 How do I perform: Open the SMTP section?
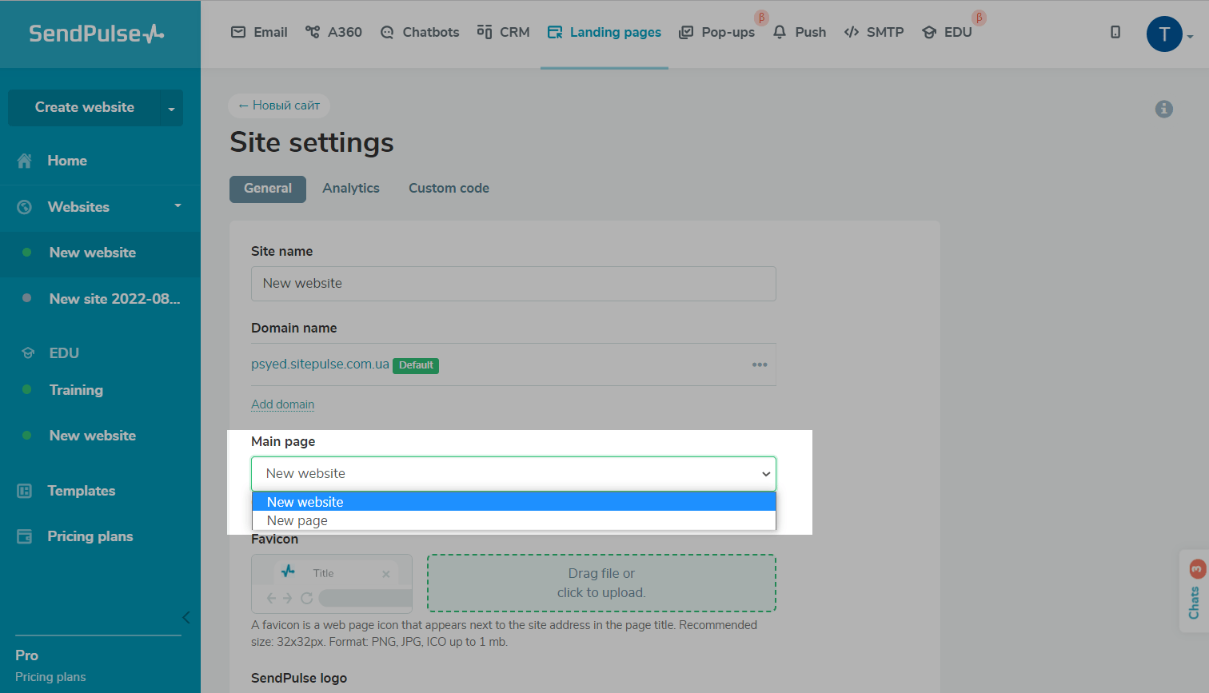point(874,32)
